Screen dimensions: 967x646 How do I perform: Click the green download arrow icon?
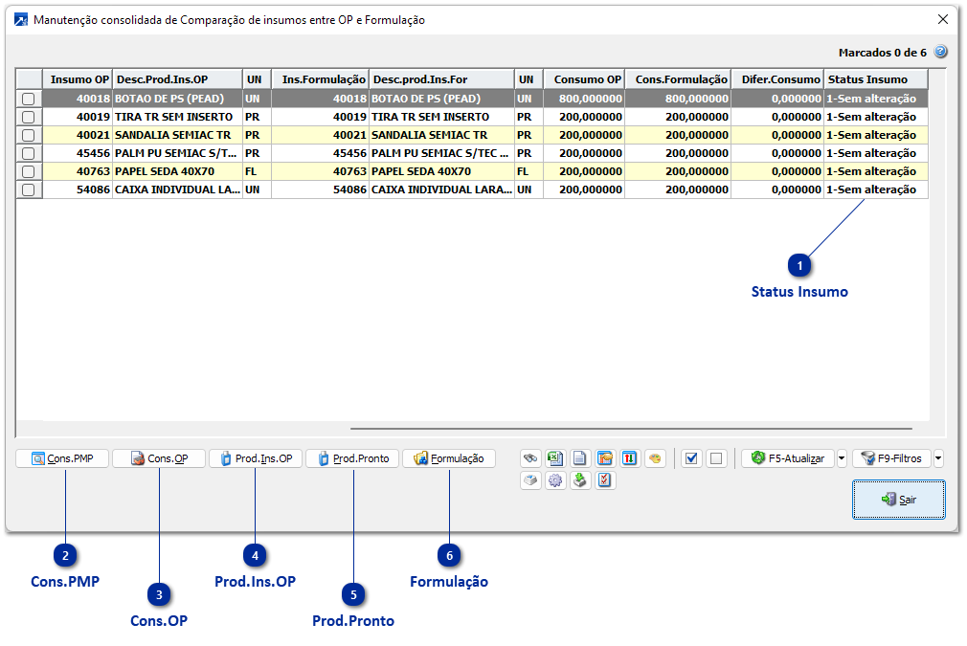pos(580,480)
